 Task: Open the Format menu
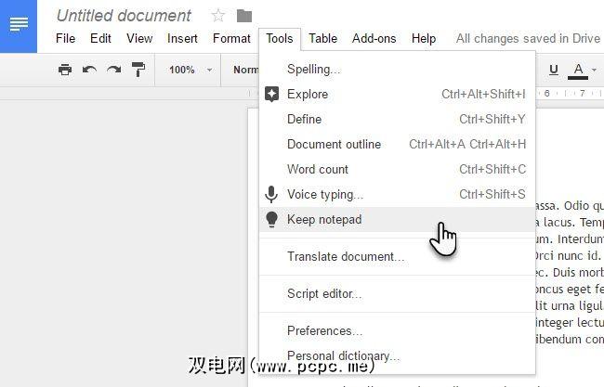231,38
